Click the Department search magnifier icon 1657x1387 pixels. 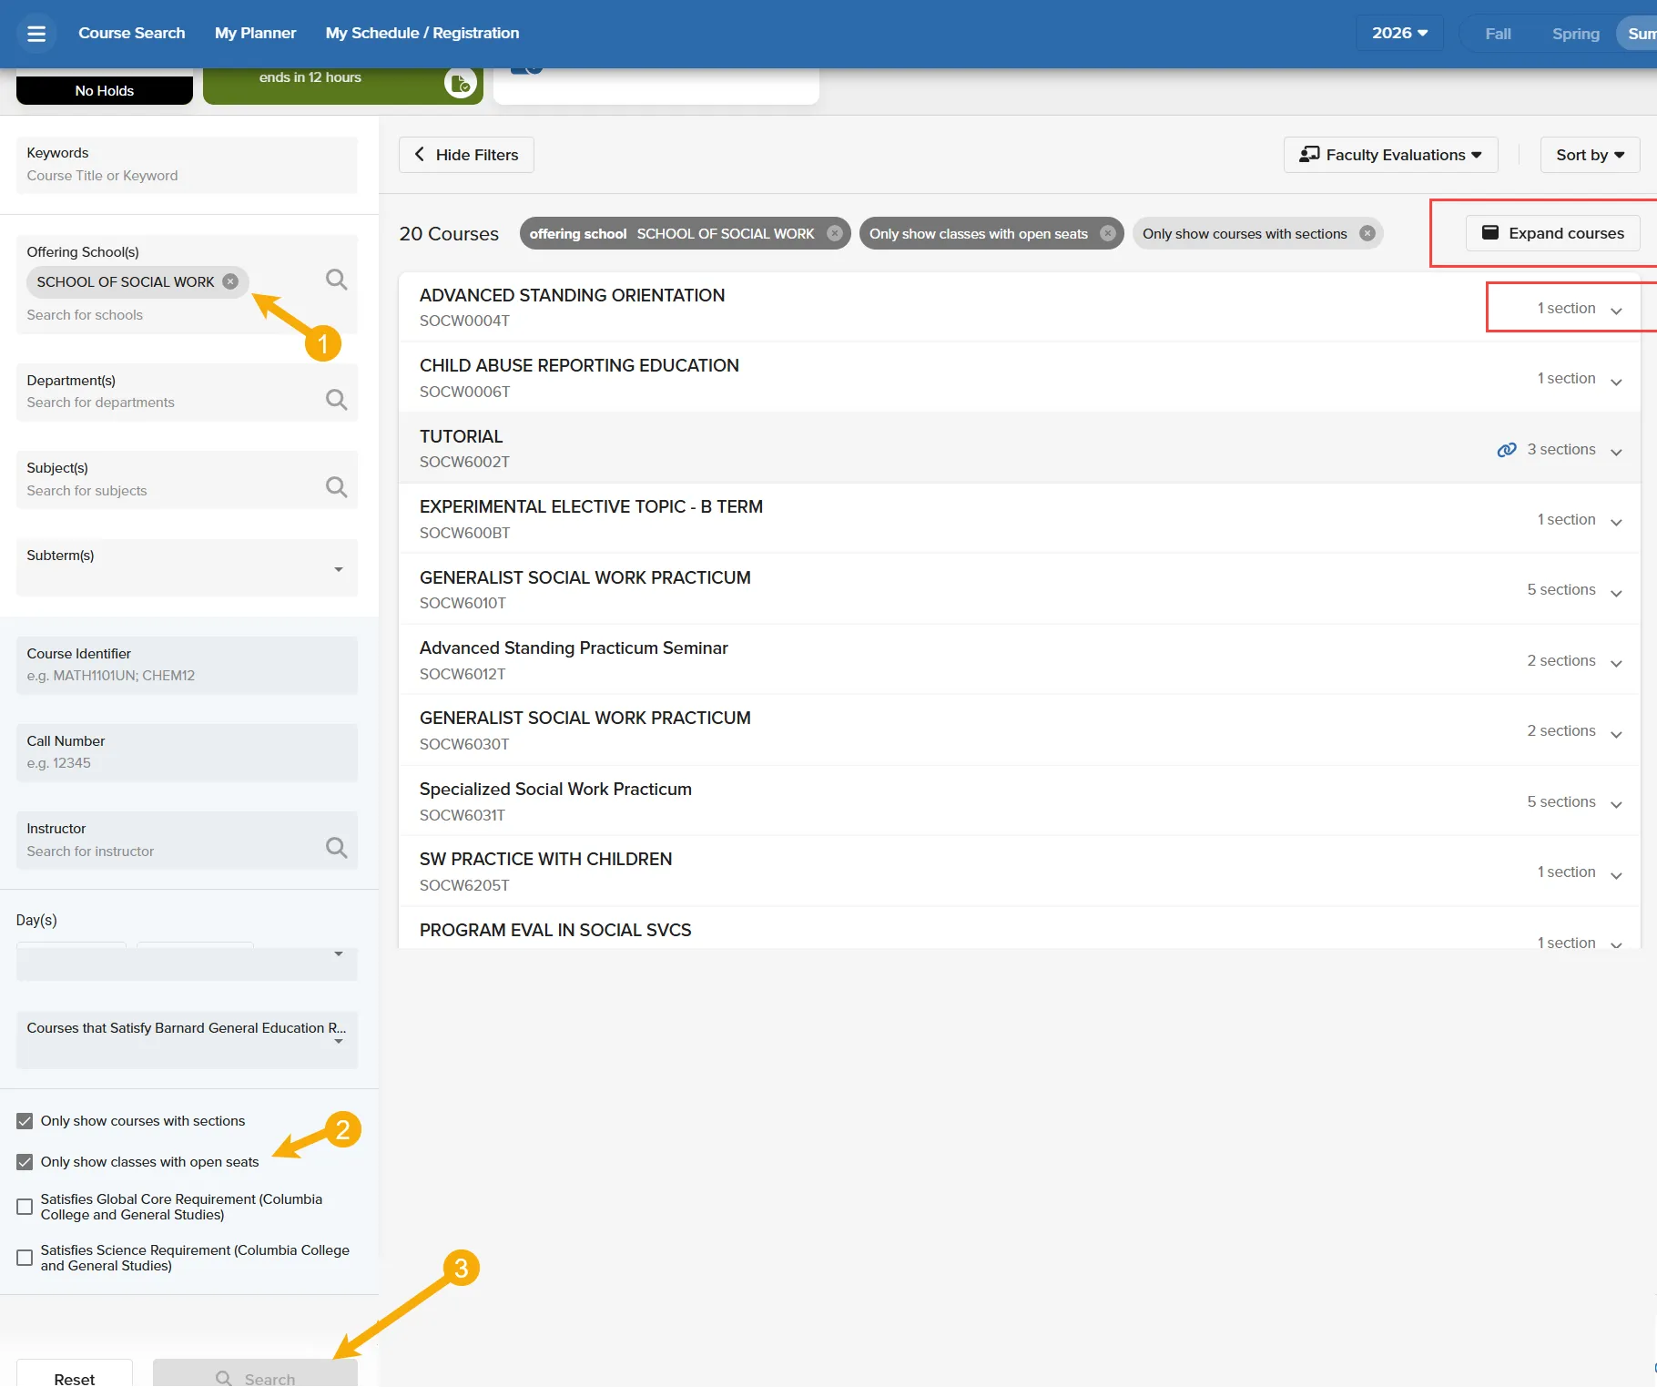(337, 400)
